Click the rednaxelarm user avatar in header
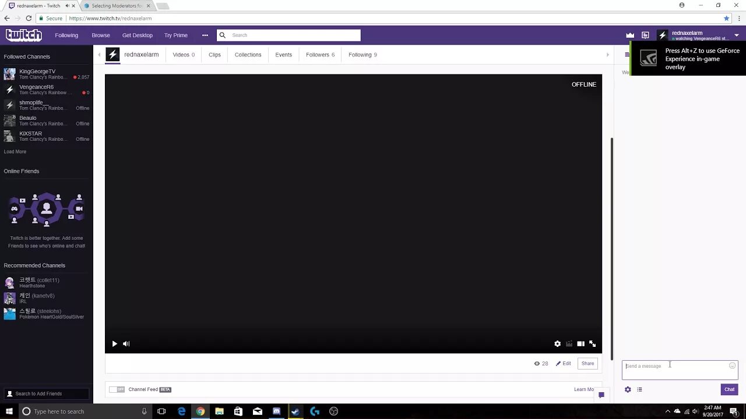The width and height of the screenshot is (746, 419). click(x=663, y=35)
